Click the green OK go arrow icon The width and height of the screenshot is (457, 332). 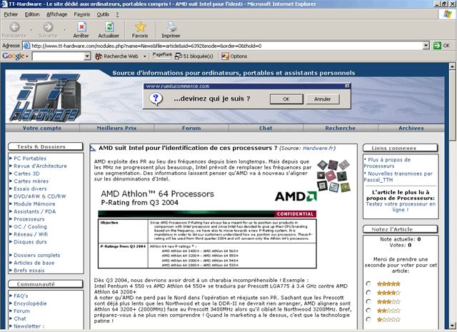click(437, 46)
